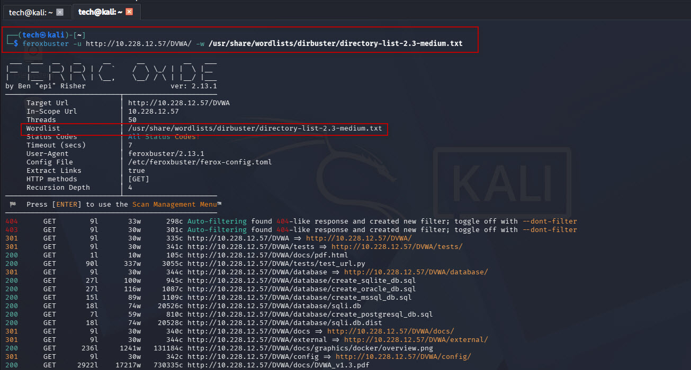This screenshot has width=691, height=370.
Task: Click the Wordlist path value in config table
Action: (255, 128)
